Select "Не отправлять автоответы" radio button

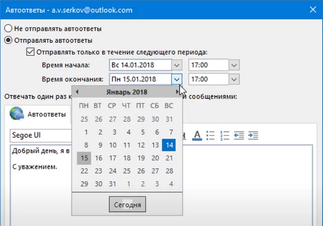click(8, 28)
